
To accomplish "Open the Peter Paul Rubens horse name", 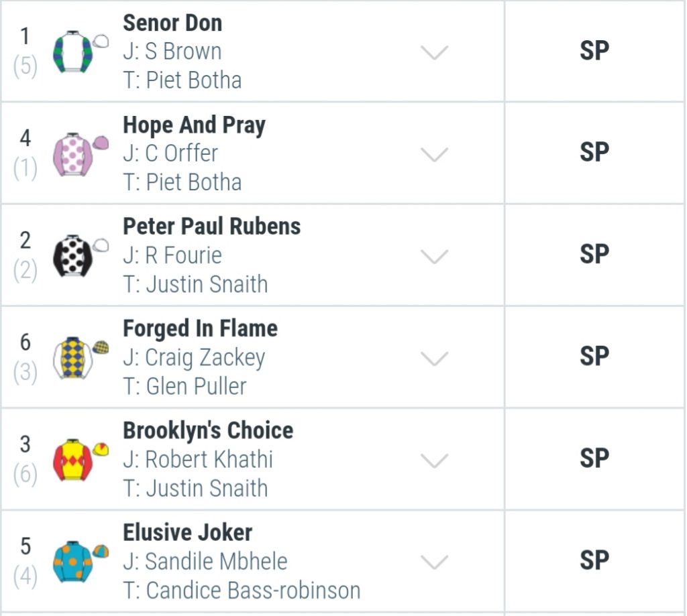I will tap(211, 227).
